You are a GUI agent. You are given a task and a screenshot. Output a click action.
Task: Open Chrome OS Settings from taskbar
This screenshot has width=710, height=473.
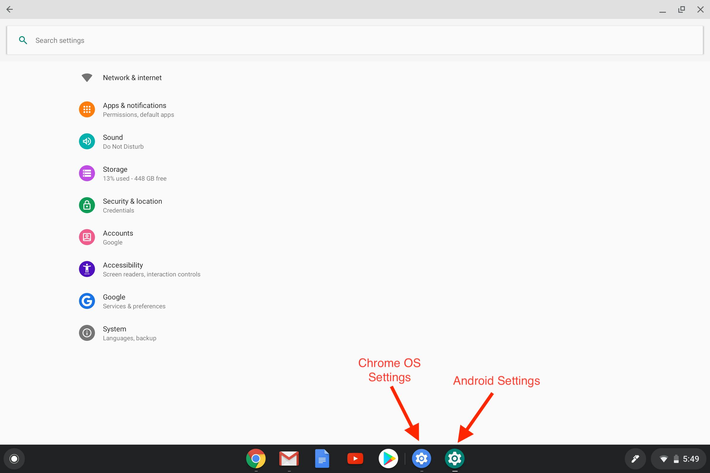click(421, 458)
